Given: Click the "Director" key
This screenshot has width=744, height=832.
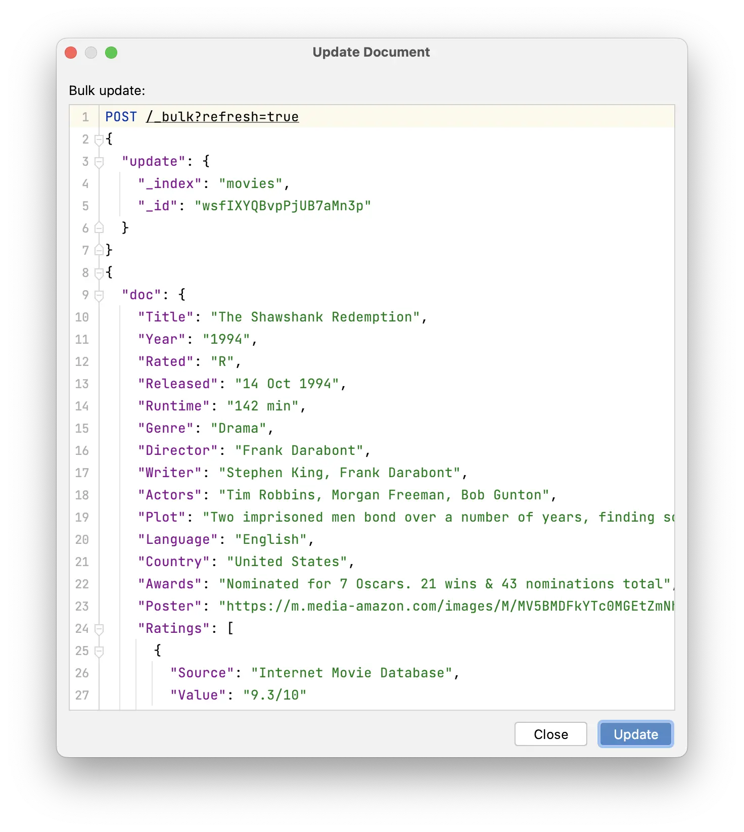Looking at the screenshot, I should click(x=178, y=450).
